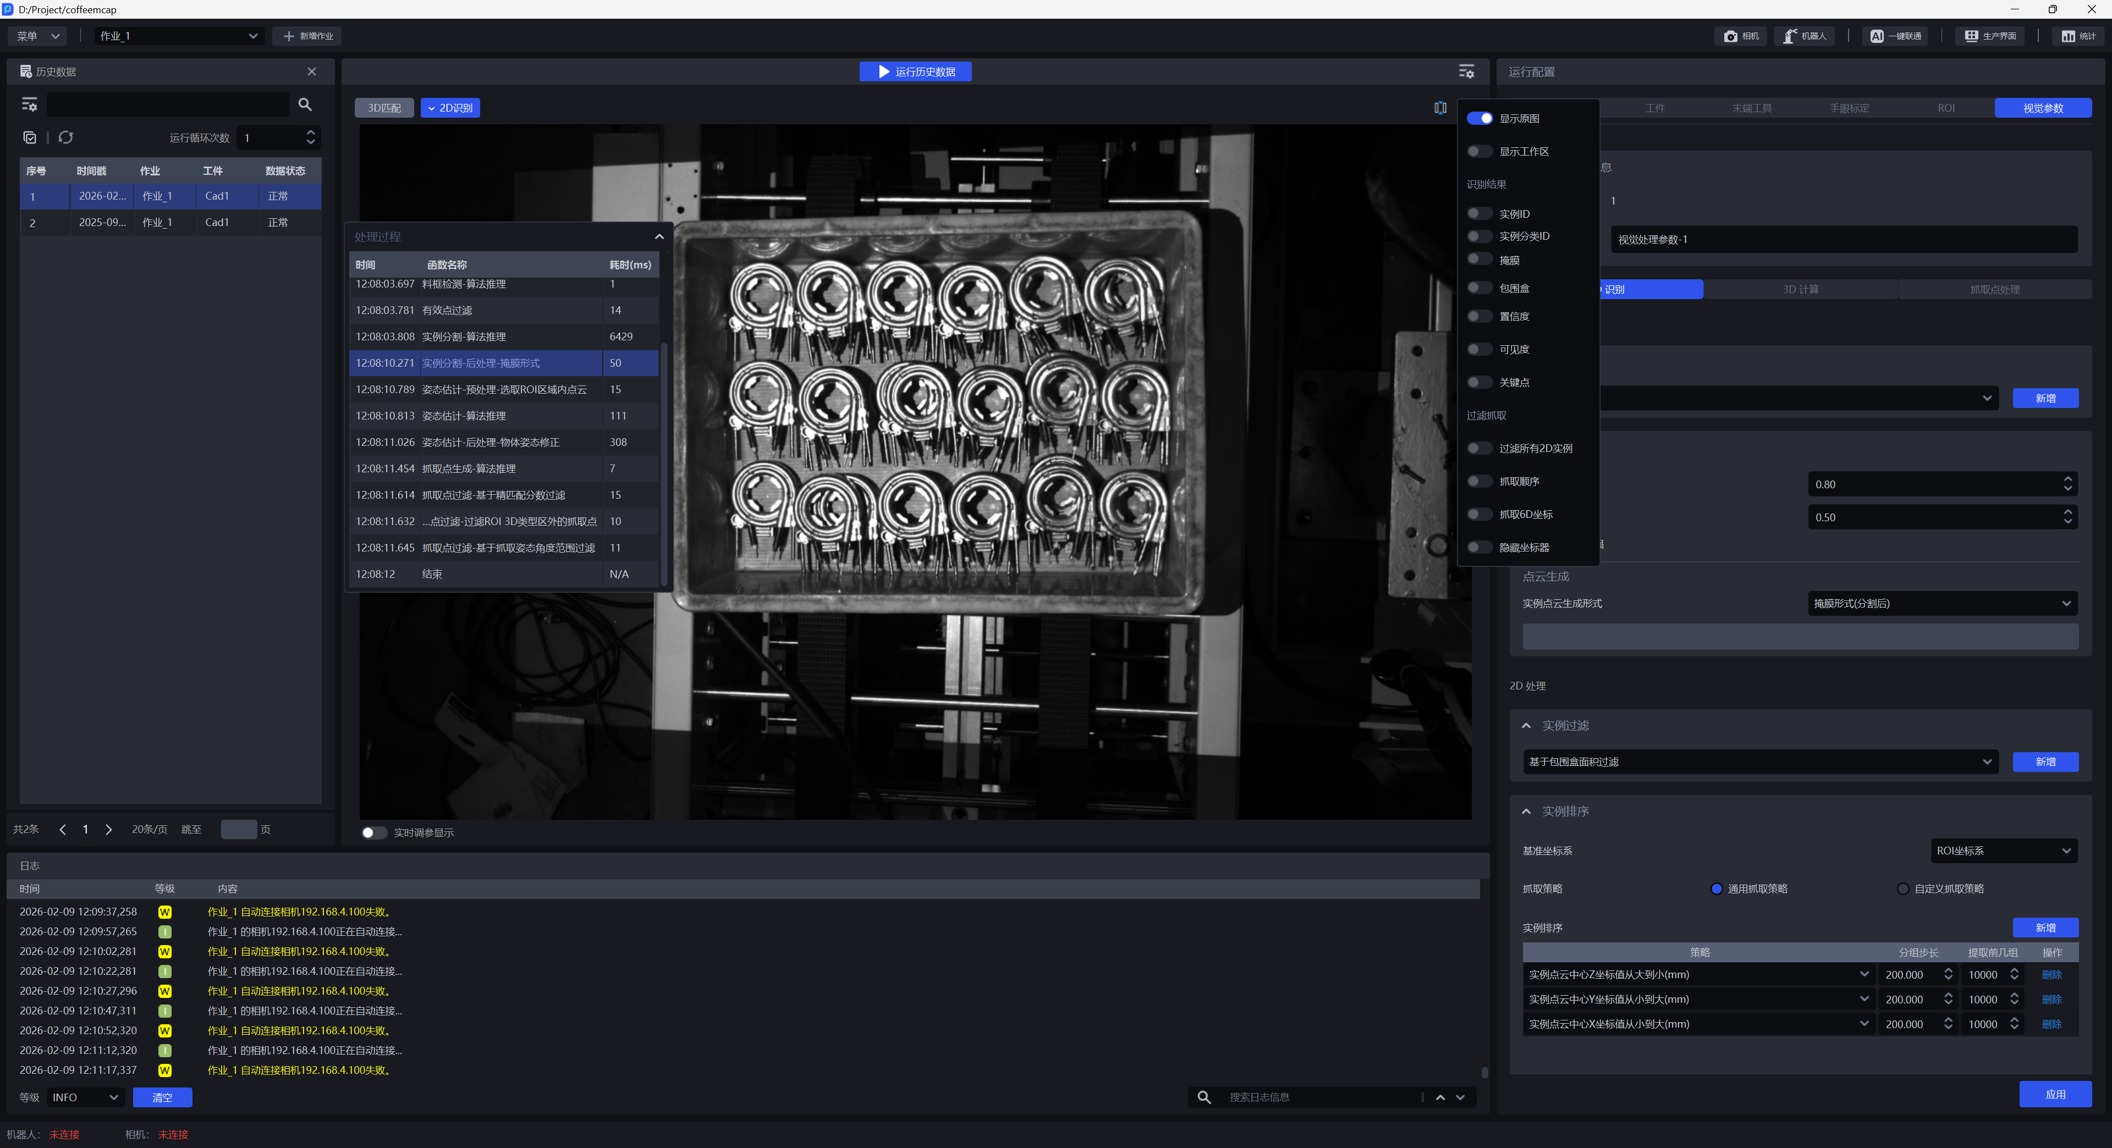Screen dimensions: 2112x1148
Task: Toggle off the 显示原图 switch
Action: point(1479,119)
